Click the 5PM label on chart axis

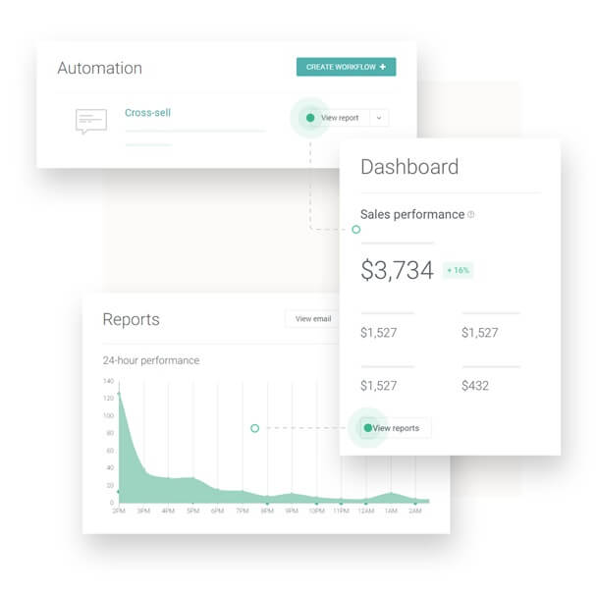pos(193,511)
